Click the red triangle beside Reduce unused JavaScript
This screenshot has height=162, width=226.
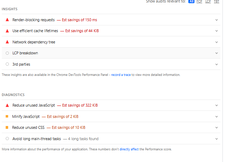[x=7, y=106]
